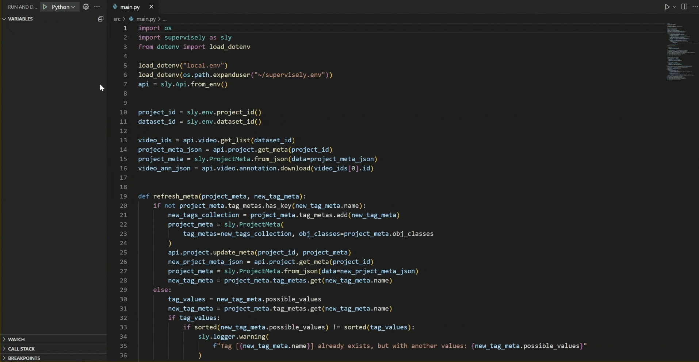The image size is (699, 362).
Task: Click line number 19 to select refresh_meta line
Action: pos(123,196)
